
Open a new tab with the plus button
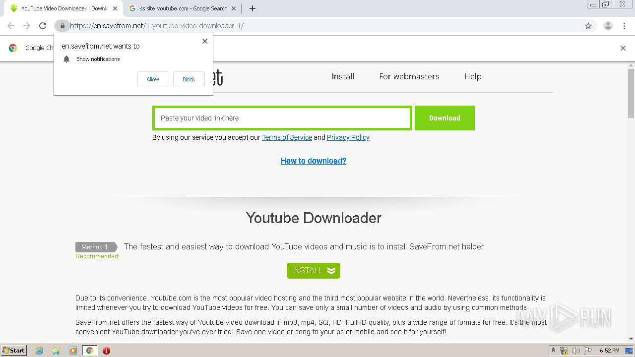coord(252,8)
